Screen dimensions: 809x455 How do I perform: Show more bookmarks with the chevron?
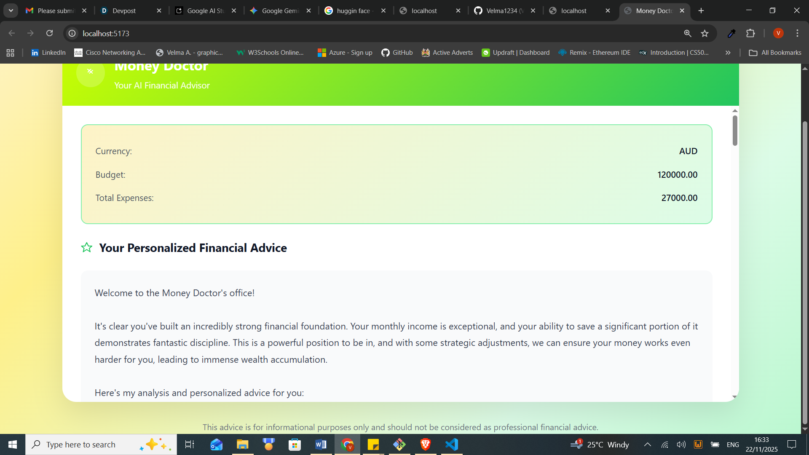[728, 53]
